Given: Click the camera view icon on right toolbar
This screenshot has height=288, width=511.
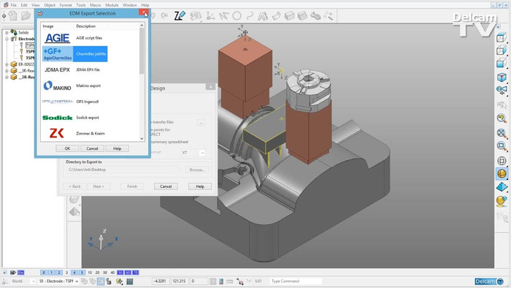Looking at the screenshot, I should coord(502,90).
